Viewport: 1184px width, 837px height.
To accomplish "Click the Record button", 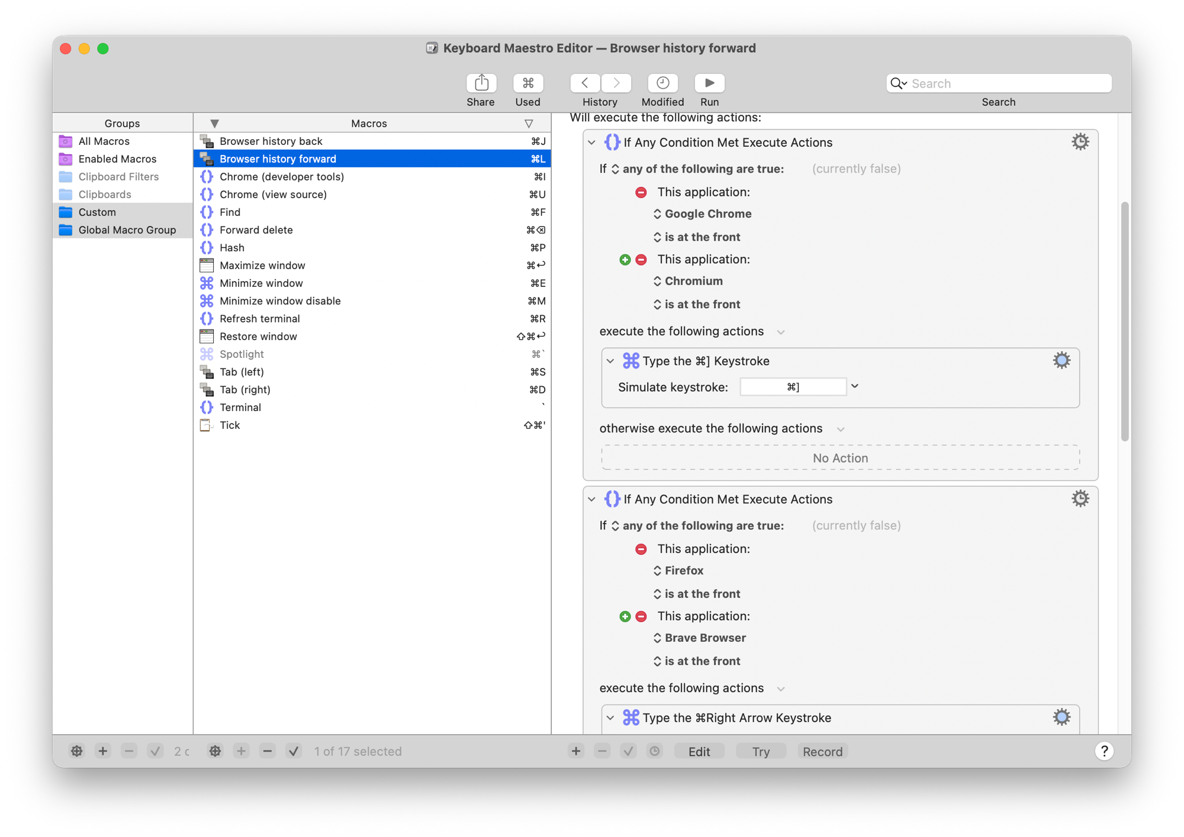I will pos(822,751).
